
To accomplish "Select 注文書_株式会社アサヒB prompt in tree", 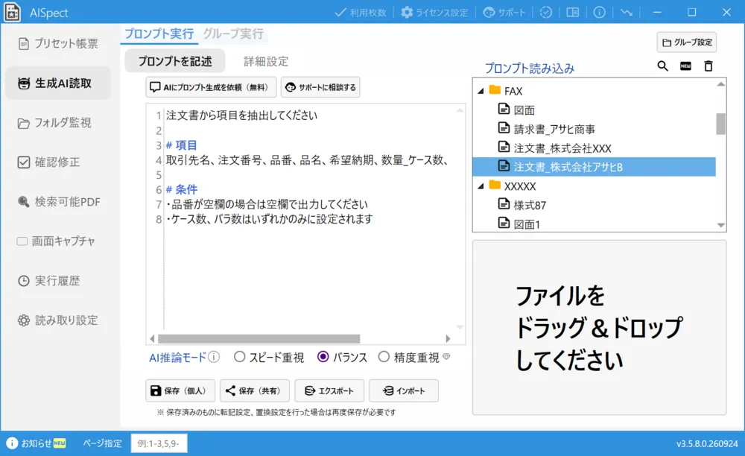I will click(x=594, y=167).
